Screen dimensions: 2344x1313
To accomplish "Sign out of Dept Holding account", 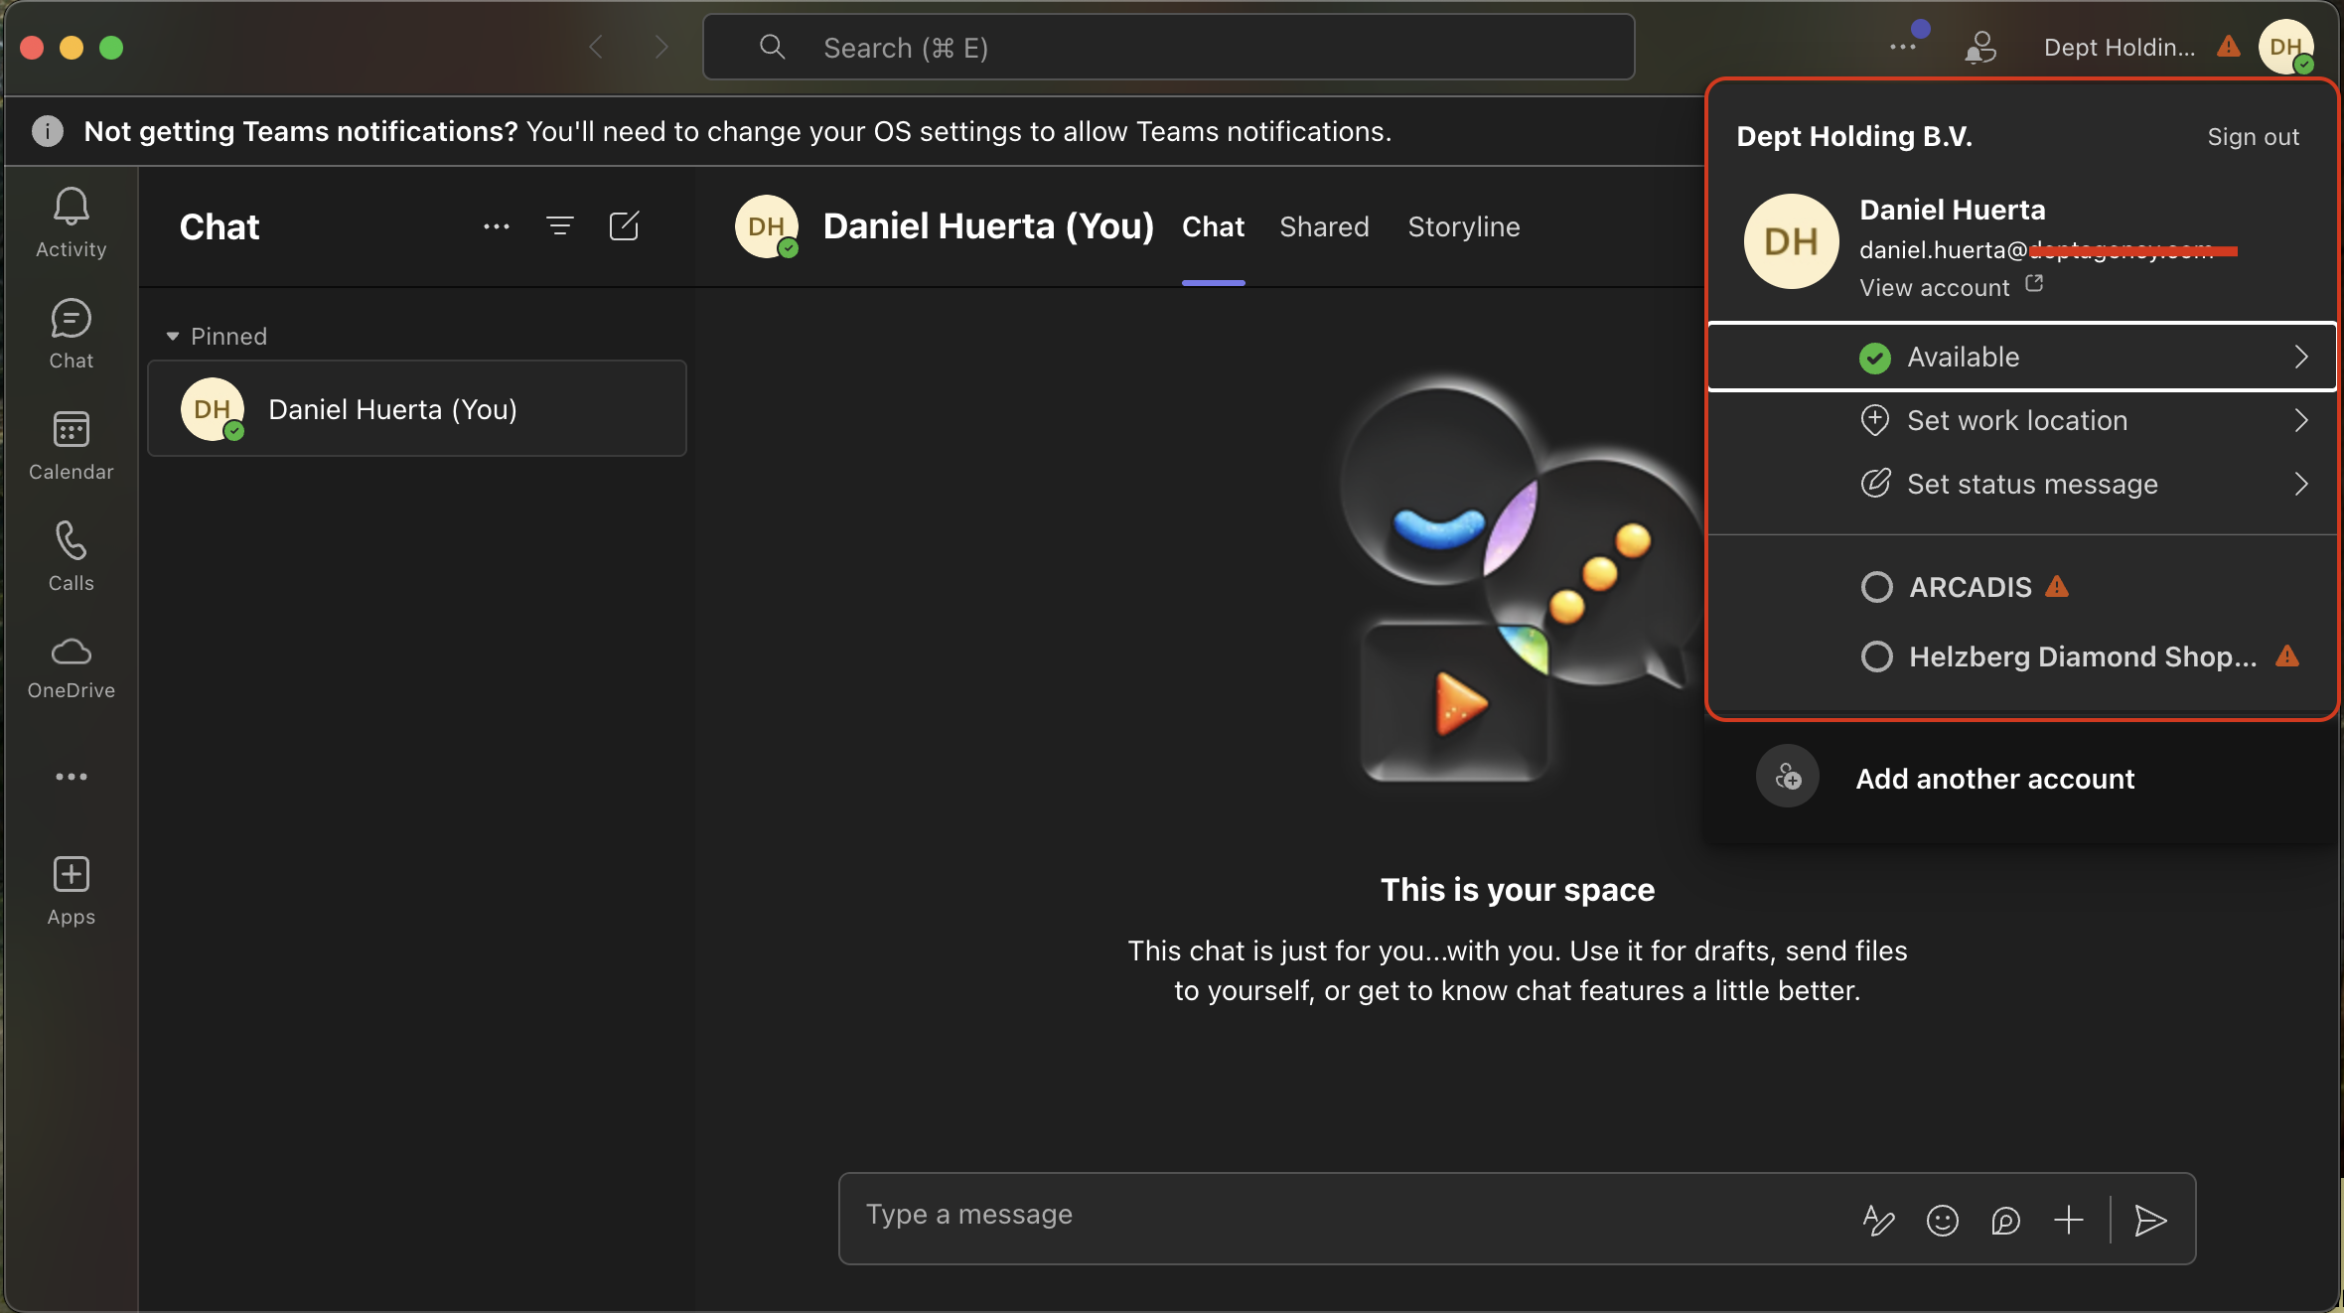I will point(2253,137).
